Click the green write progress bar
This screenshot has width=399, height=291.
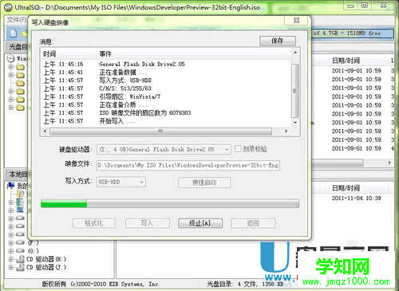[x=170, y=204]
